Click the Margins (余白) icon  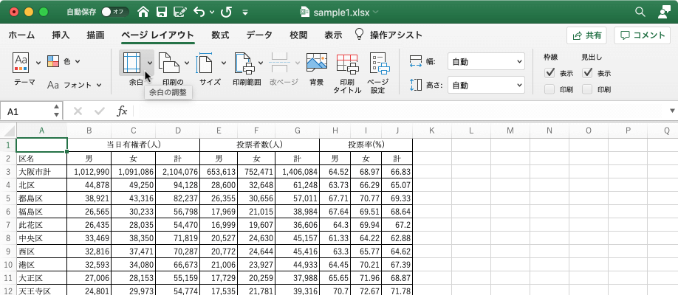coord(132,63)
